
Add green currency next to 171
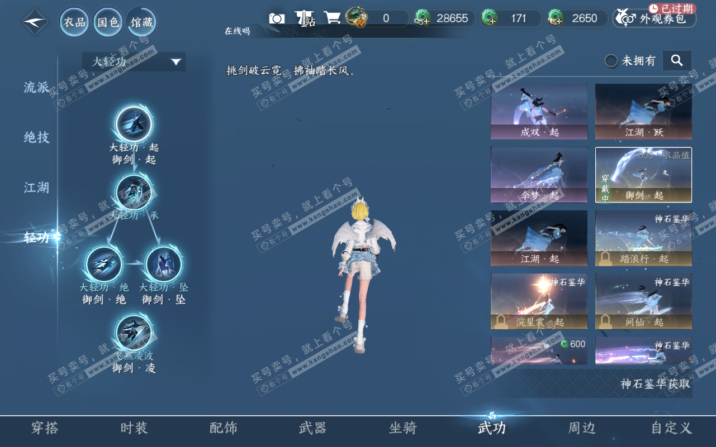point(489,18)
